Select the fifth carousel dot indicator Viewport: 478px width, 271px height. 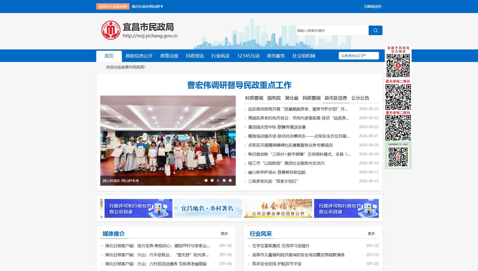(x=230, y=180)
